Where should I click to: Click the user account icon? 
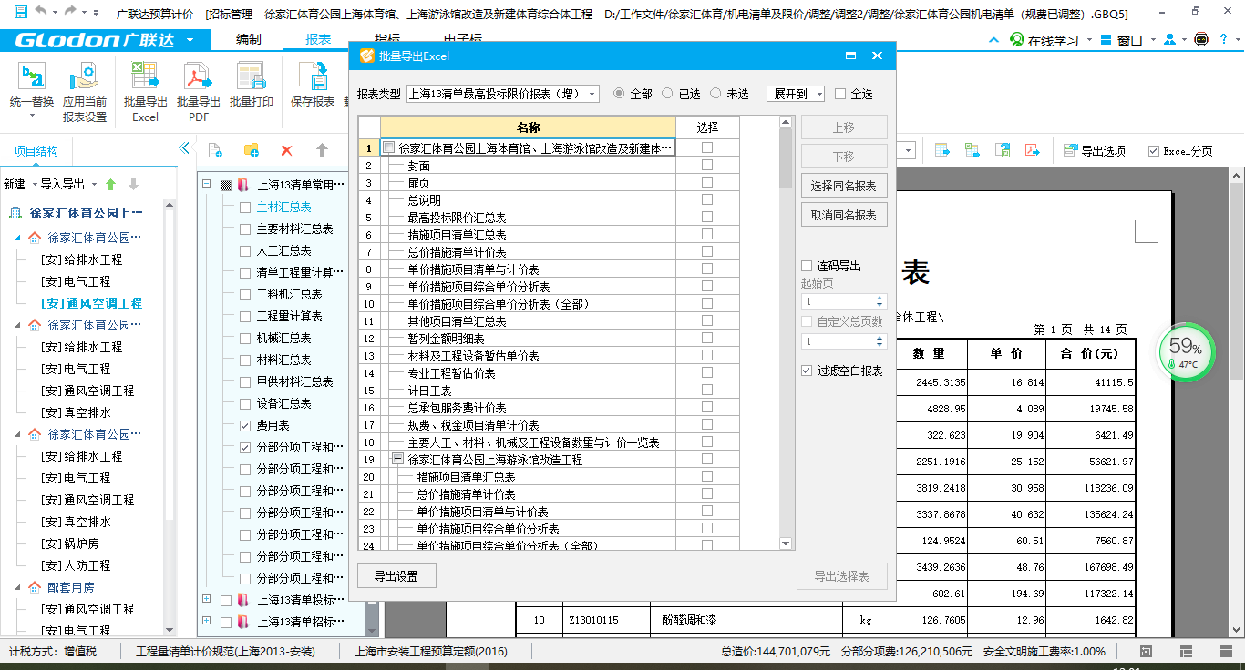coord(1169,40)
